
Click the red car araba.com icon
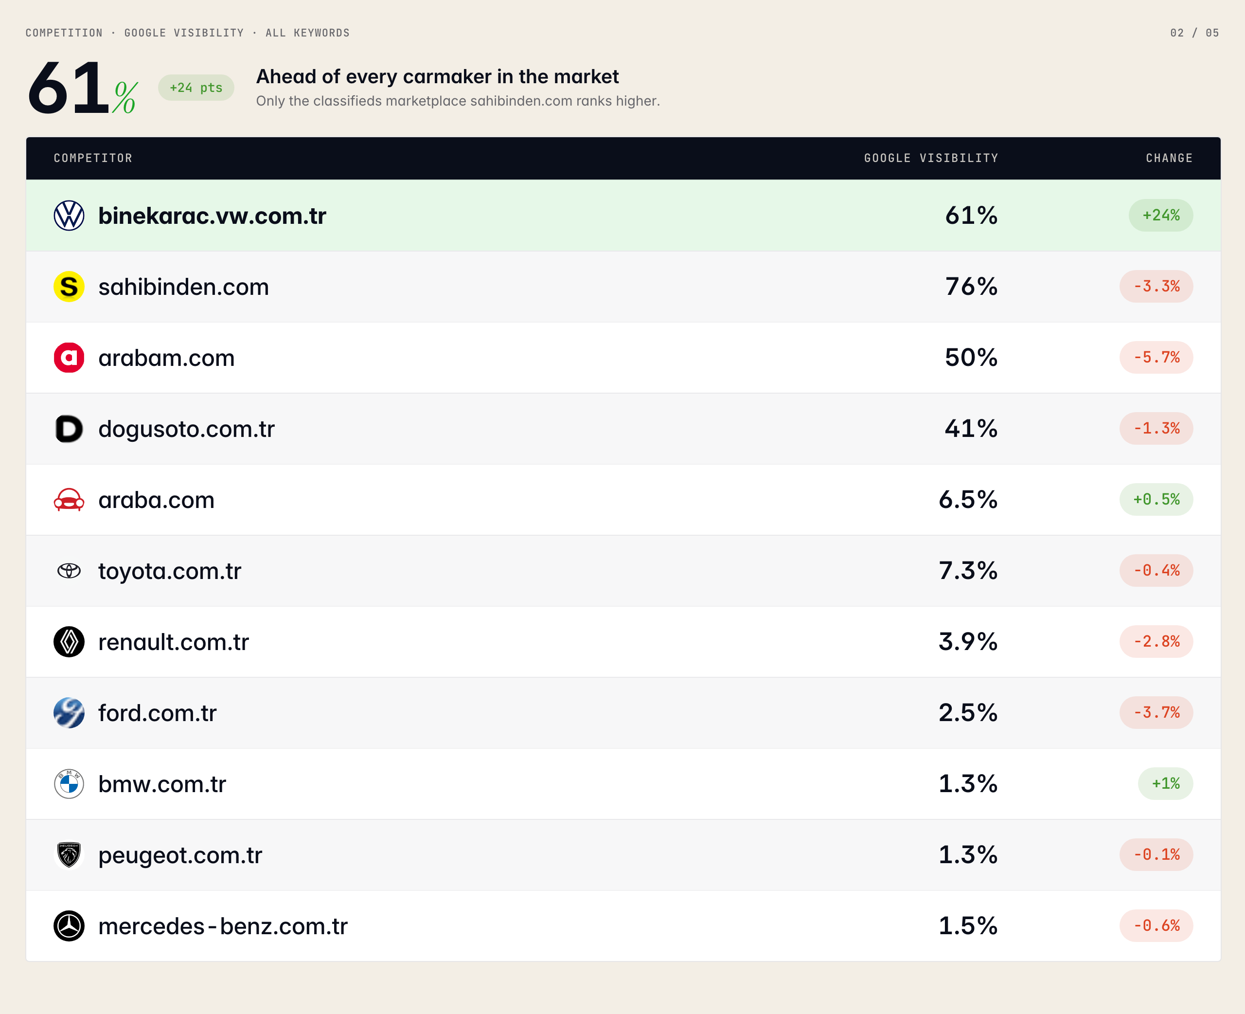tap(69, 500)
